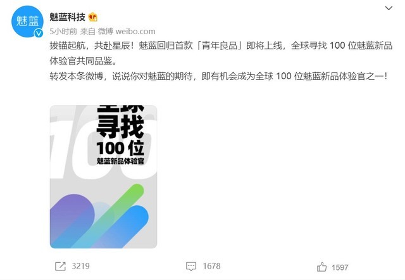Like the post with the thumbs-up icon
Image resolution: width=405 pixels, height=280 pixels.
(x=322, y=267)
